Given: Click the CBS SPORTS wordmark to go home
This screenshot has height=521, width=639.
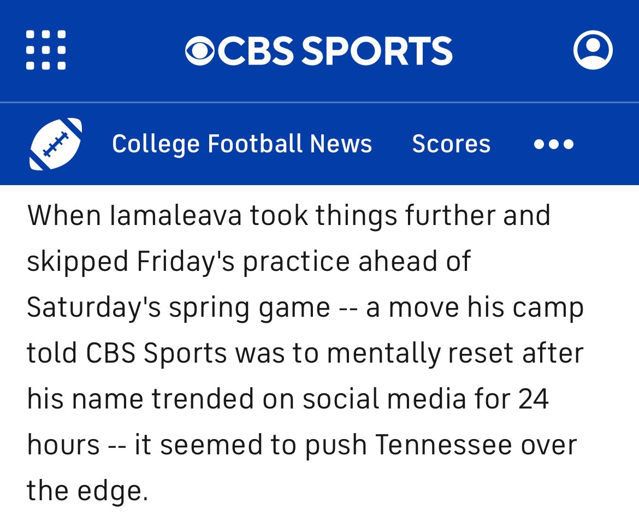Looking at the screenshot, I should [x=319, y=50].
